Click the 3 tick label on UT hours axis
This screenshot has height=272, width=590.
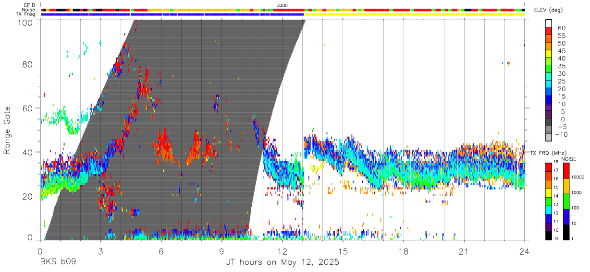click(100, 252)
